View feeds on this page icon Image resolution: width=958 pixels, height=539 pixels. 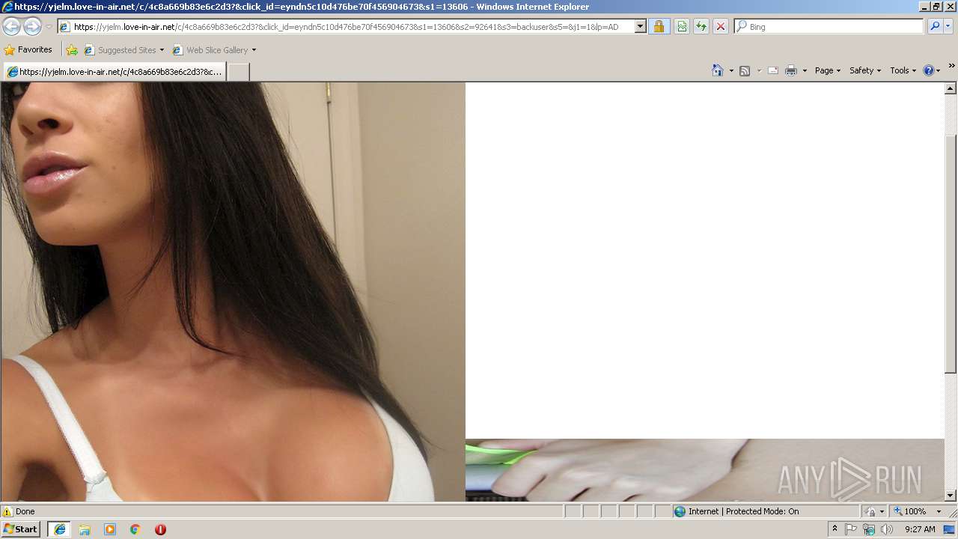745,70
